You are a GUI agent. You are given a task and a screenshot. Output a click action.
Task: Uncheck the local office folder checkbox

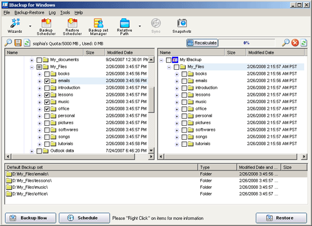pos(47,109)
